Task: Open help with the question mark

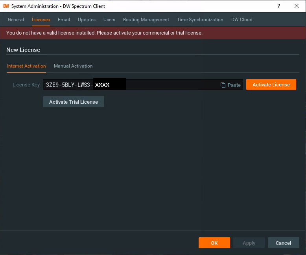Action: [x=279, y=6]
